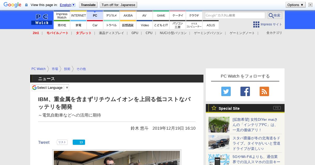
Task: Open the 5GやWi-Fi6 article thumbnail
Action: (x=219, y=159)
